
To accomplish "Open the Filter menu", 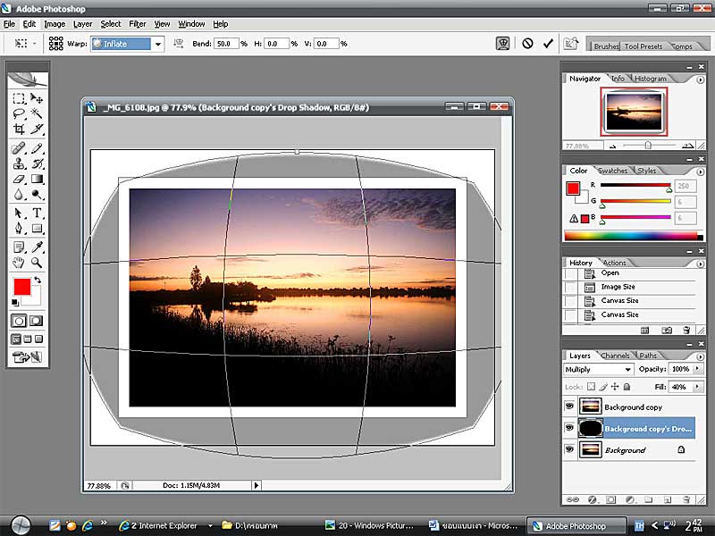I will click(138, 24).
